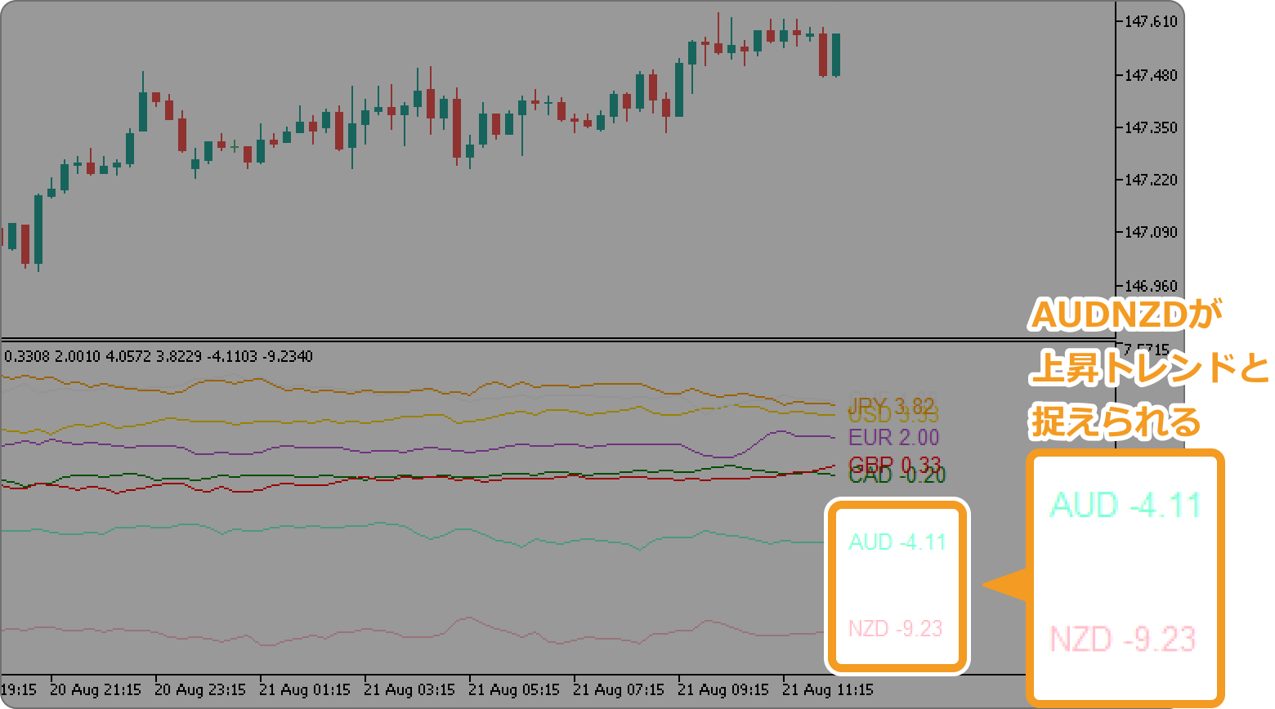Select the 21 Aug 05:15 time marker

pyautogui.click(x=514, y=690)
